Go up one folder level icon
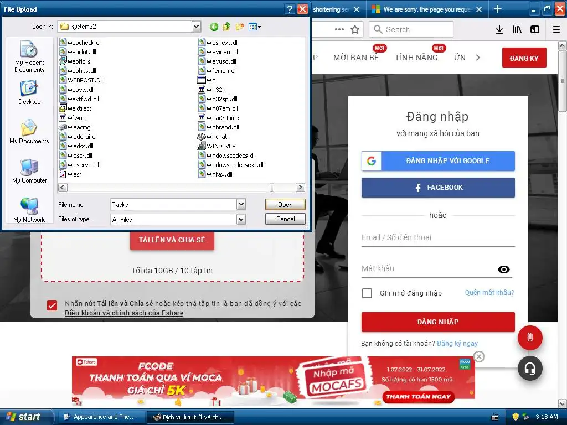 pos(226,27)
